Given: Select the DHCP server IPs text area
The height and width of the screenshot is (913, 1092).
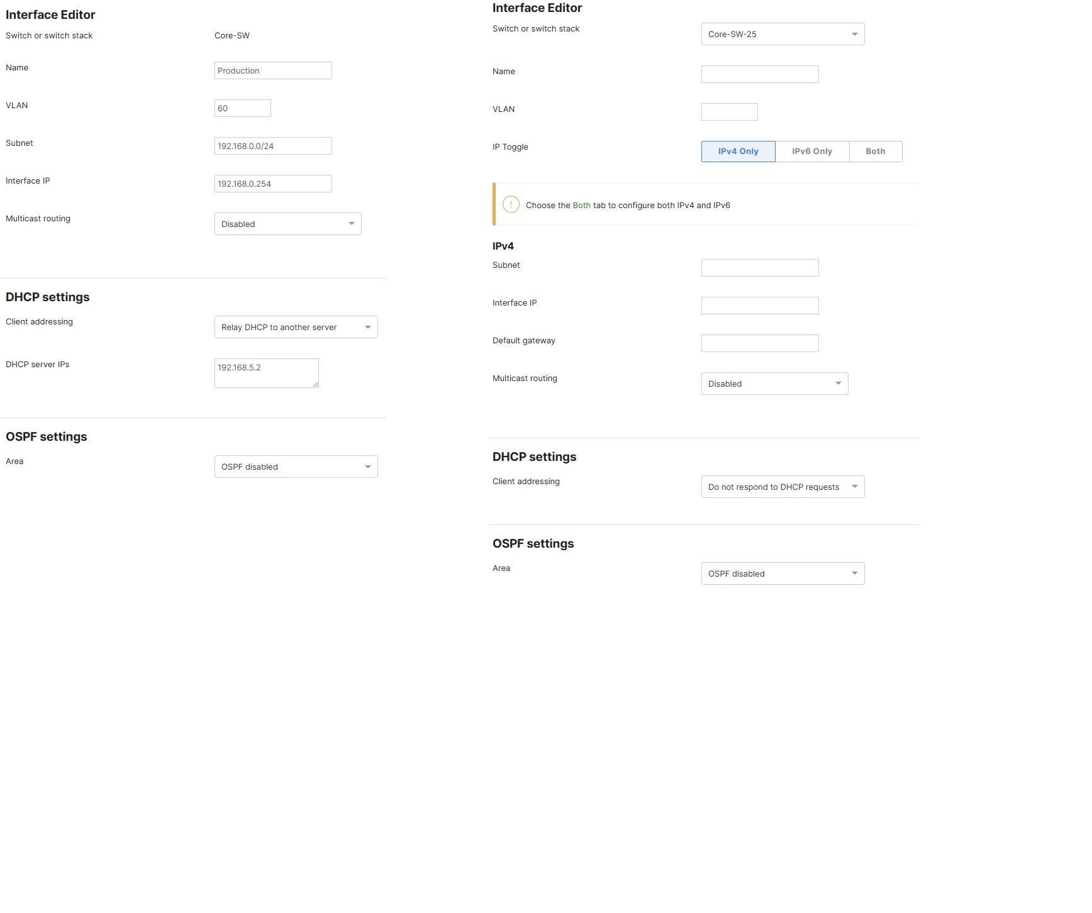Looking at the screenshot, I should coord(266,373).
